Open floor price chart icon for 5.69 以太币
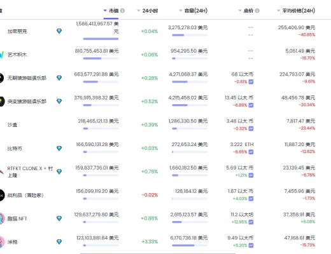The width and height of the screenshot is (331, 254). (x=251, y=175)
